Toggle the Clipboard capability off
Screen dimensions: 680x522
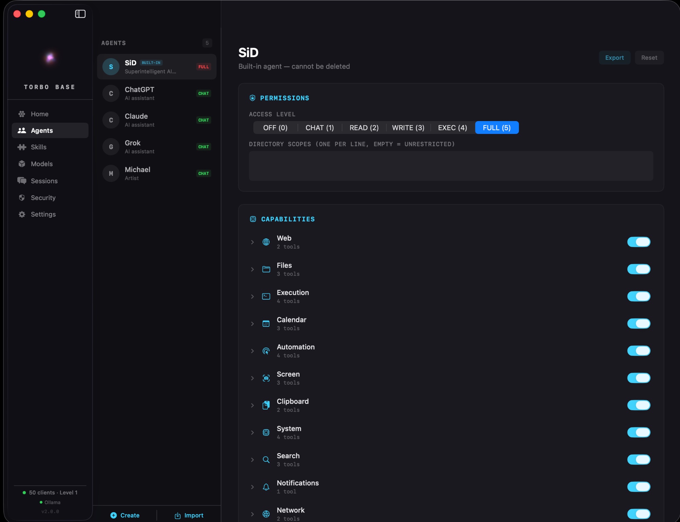[x=639, y=405]
